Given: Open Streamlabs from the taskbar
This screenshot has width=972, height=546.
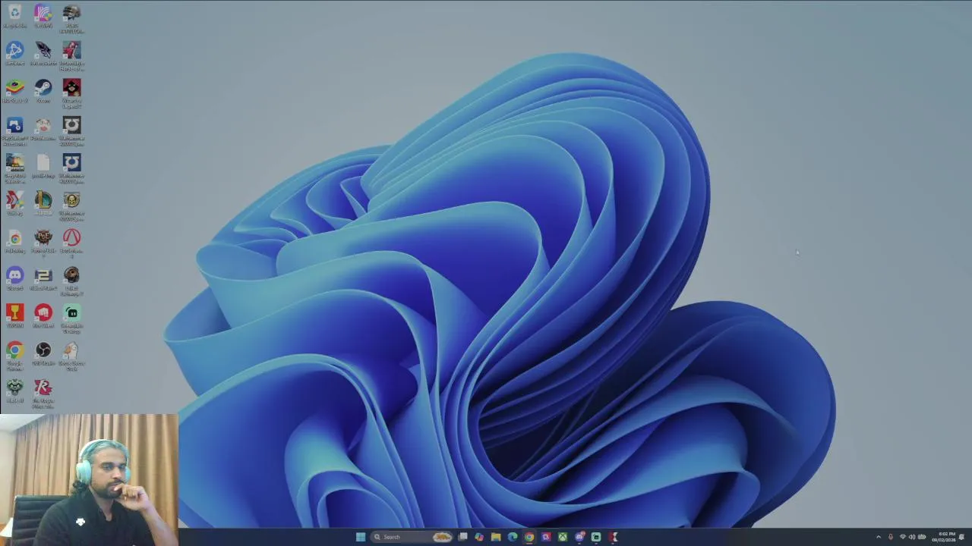Looking at the screenshot, I should pos(596,537).
